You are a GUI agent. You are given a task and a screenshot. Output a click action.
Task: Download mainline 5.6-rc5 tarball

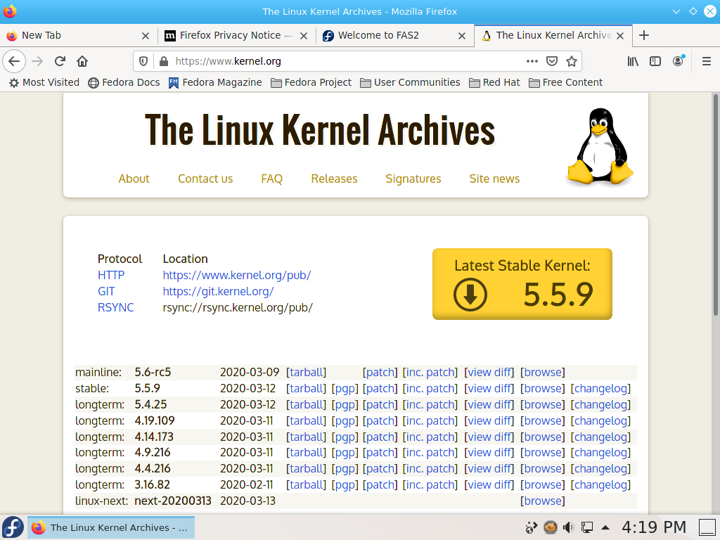pyautogui.click(x=307, y=373)
